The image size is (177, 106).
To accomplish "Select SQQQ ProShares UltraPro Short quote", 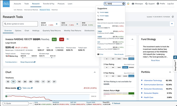I will [110, 38].
